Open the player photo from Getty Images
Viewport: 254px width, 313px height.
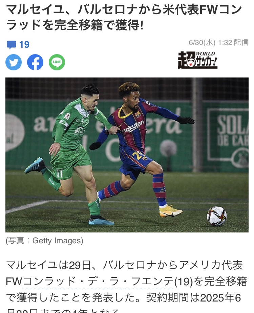click(x=127, y=155)
